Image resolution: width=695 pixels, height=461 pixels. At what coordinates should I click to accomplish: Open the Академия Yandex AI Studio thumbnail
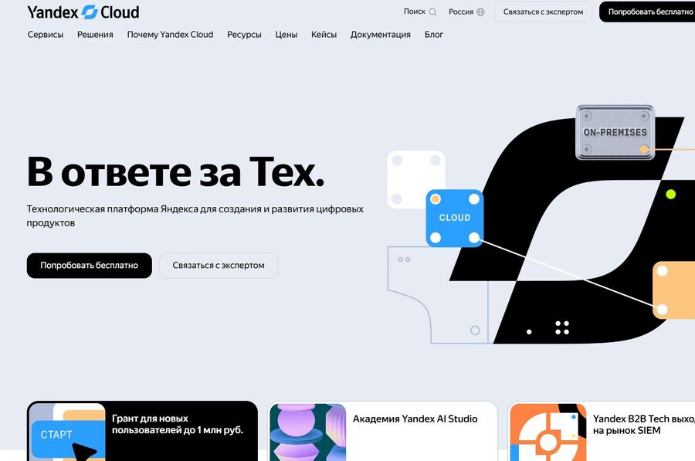(307, 432)
